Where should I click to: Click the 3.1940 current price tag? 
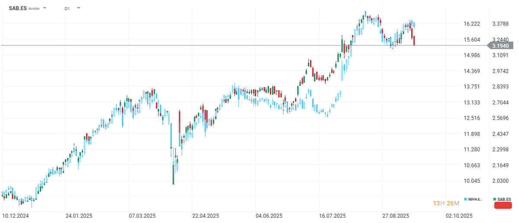pos(500,45)
